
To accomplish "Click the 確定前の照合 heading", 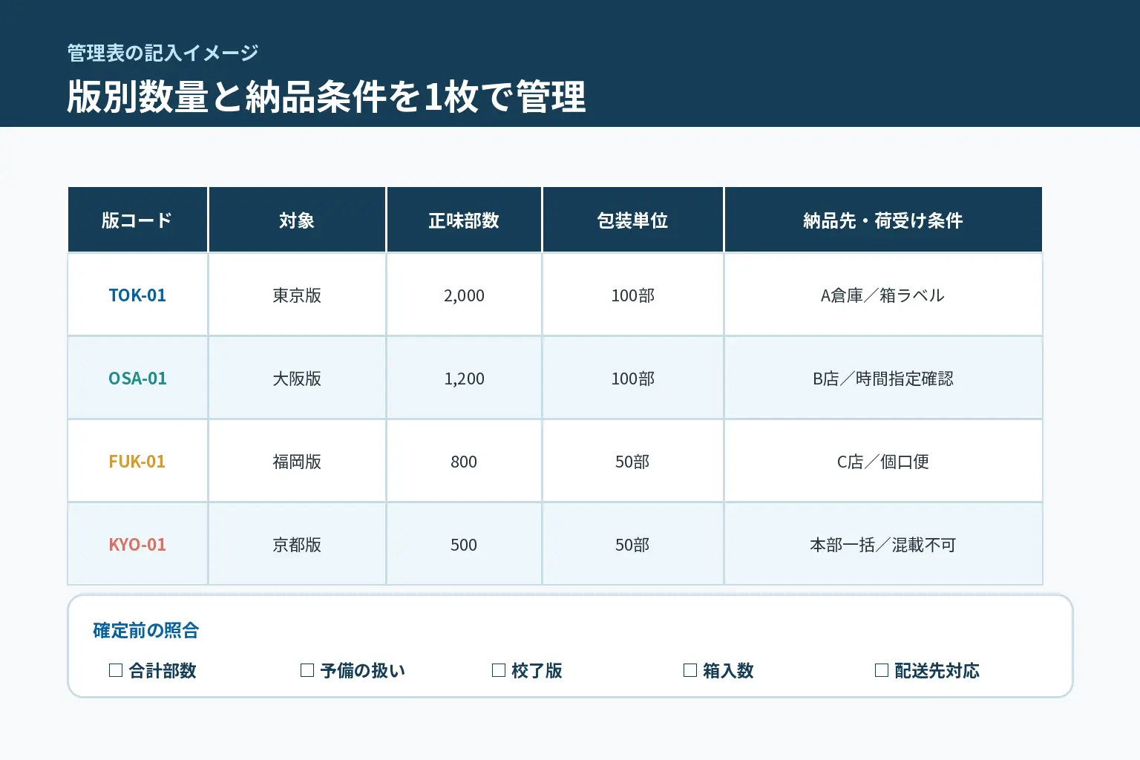I will tap(146, 631).
